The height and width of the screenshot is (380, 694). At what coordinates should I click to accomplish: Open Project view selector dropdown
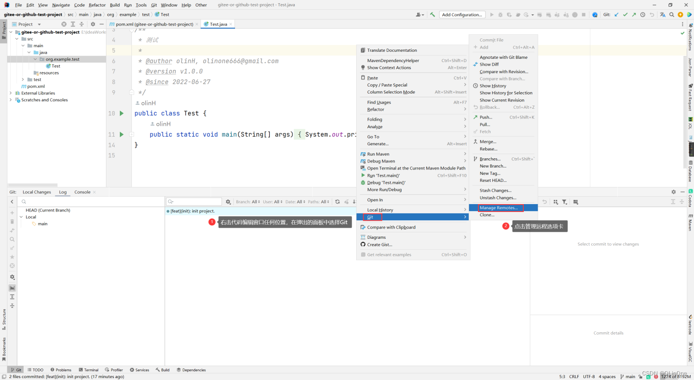point(27,24)
